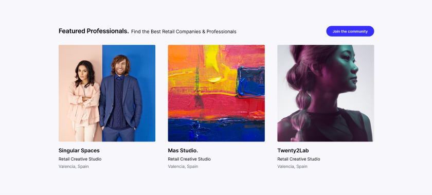Viewport: 432px width, 195px height.
Task: Click the Join the community button
Action: [x=350, y=31]
